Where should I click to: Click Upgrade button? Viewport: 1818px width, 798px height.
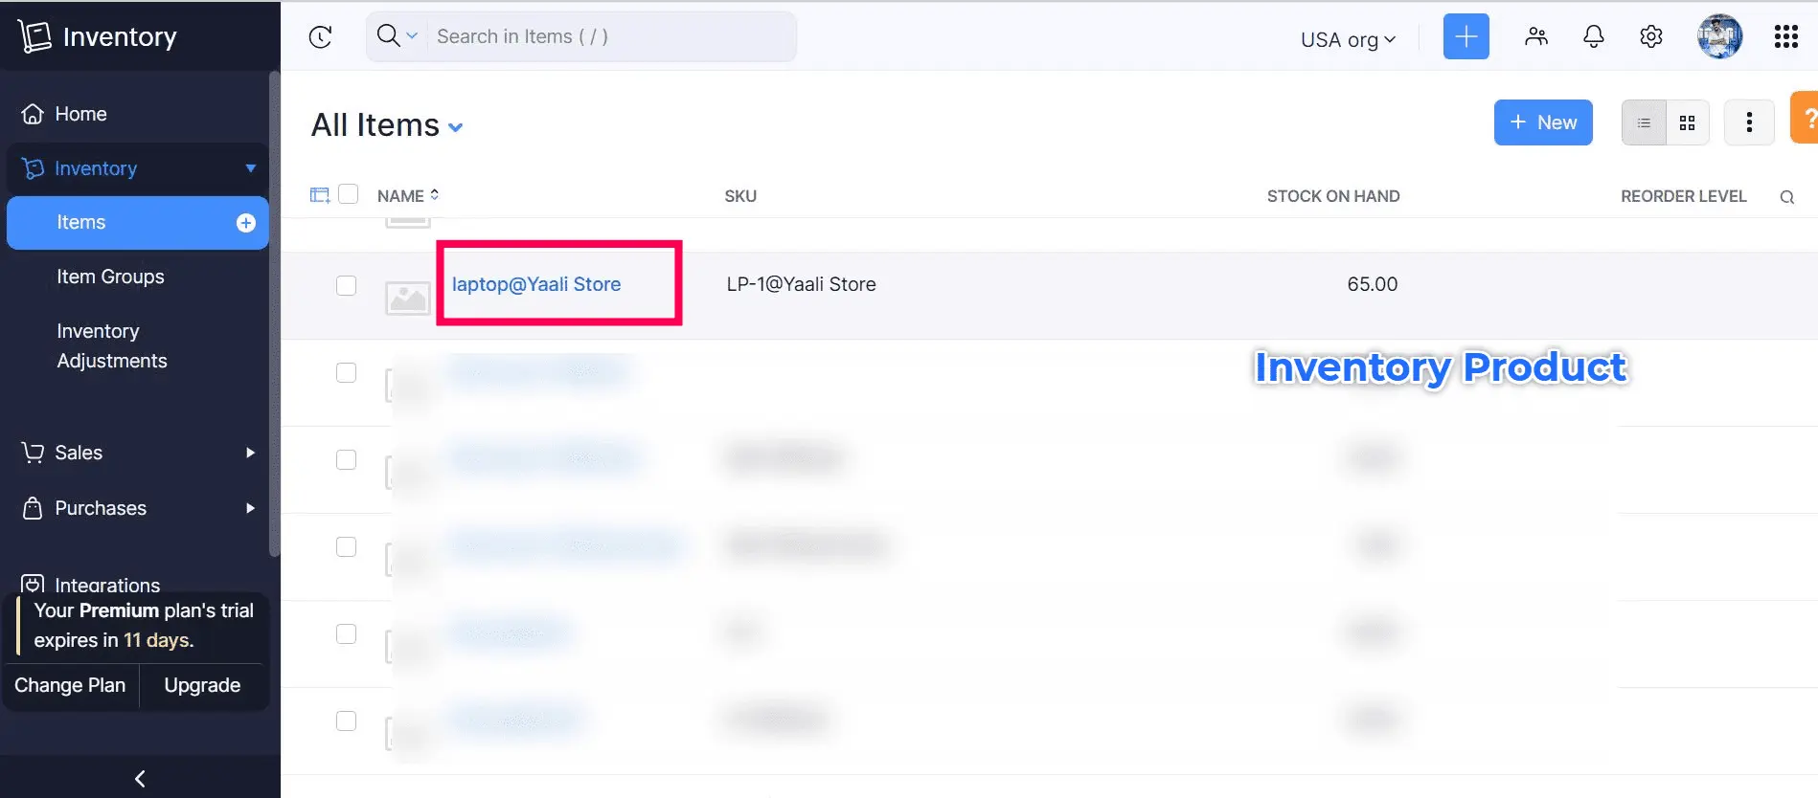point(202,685)
